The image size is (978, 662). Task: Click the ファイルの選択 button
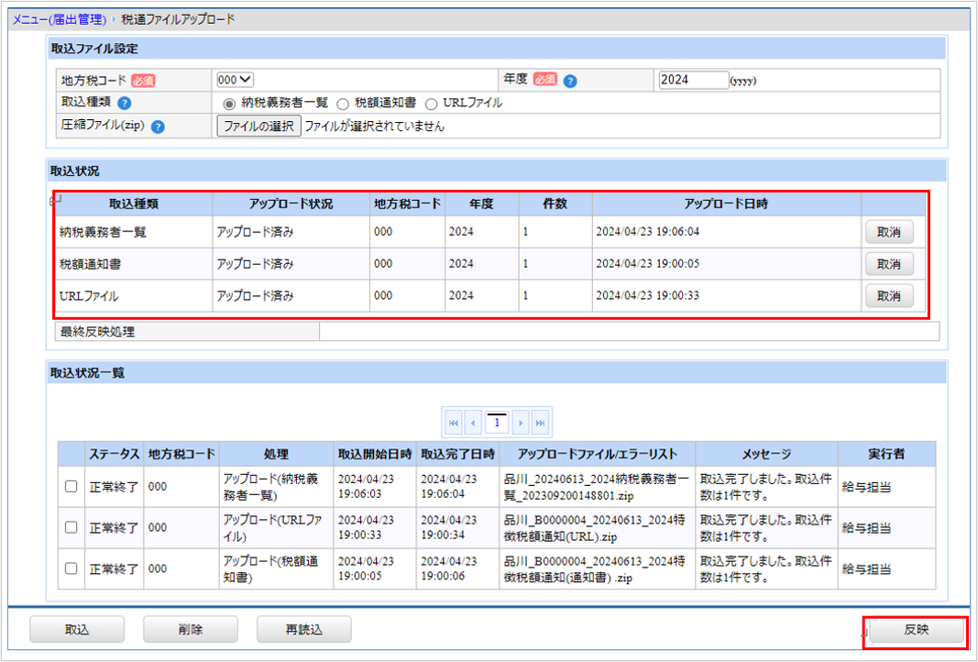coord(258,126)
